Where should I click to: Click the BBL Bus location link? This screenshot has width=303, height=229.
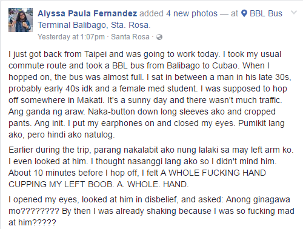point(266,13)
